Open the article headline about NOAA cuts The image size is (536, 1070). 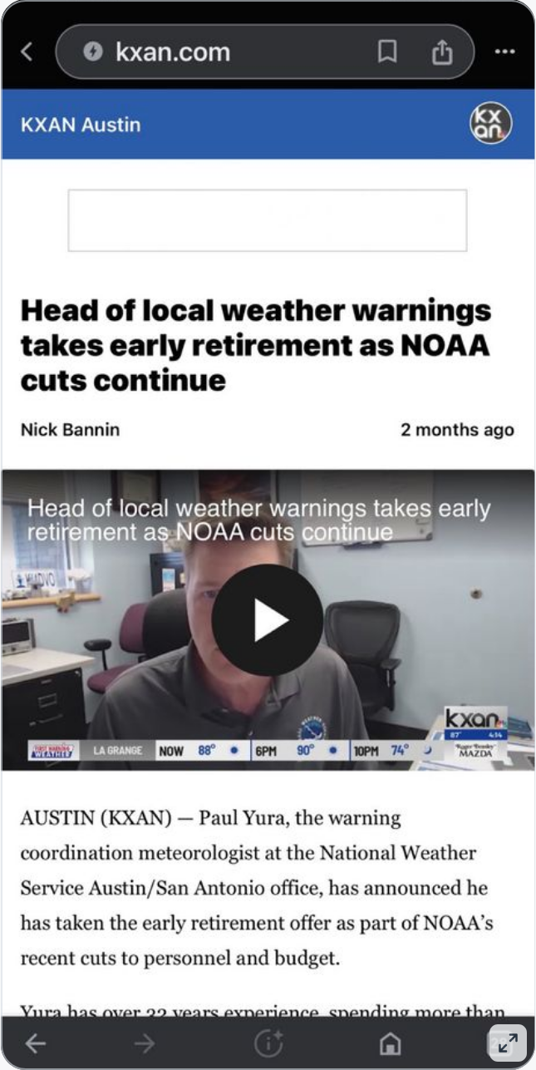click(256, 345)
